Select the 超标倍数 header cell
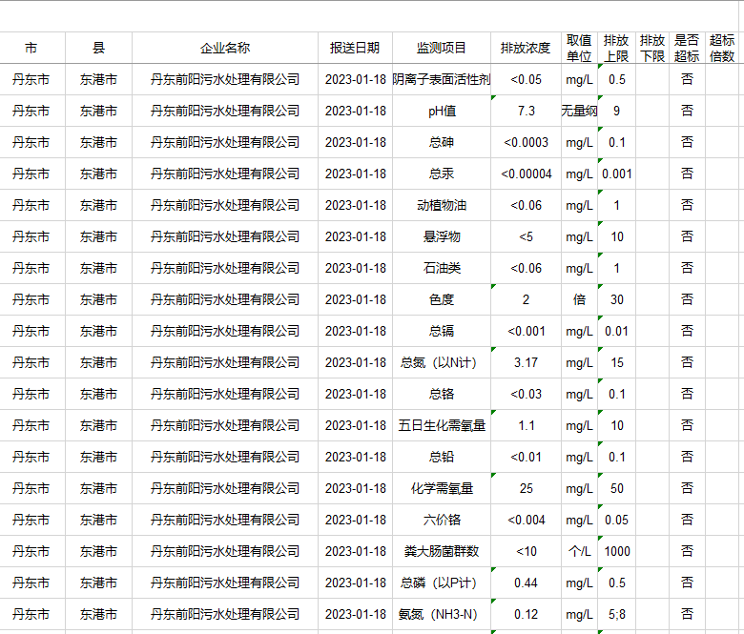Screen dimensions: 744x634 coord(722,48)
